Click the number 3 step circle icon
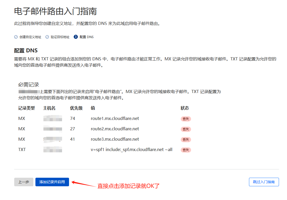 click(x=75, y=37)
